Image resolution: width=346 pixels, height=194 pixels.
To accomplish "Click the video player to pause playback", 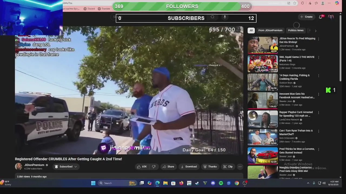I will (129, 90).
